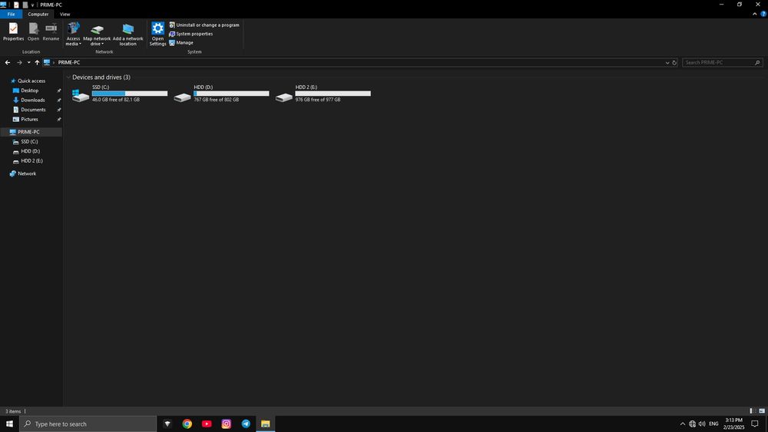Click the Access media ribbon button
The image size is (768, 432).
pyautogui.click(x=73, y=35)
